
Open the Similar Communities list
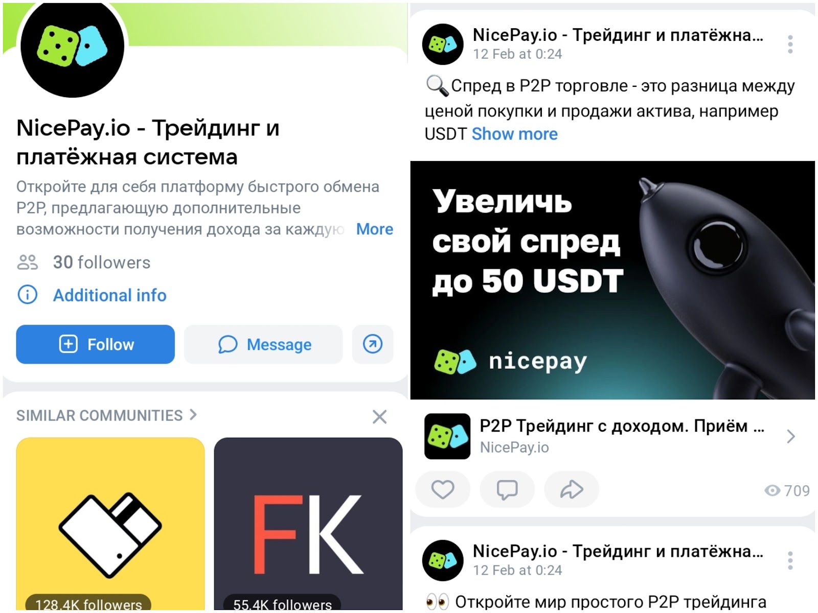[x=106, y=415]
